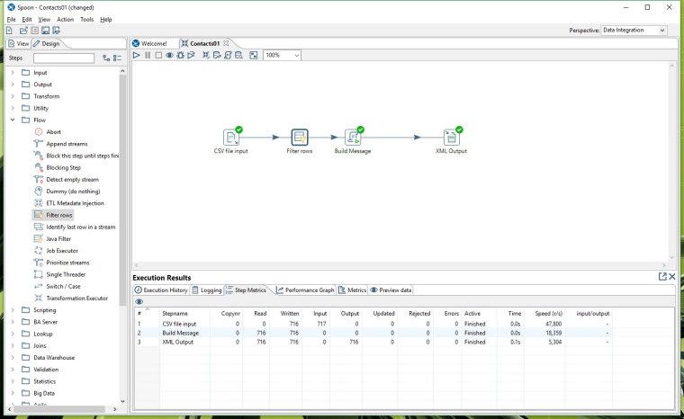Select the Dummy (do nothing) step
The image size is (684, 419).
point(71,192)
